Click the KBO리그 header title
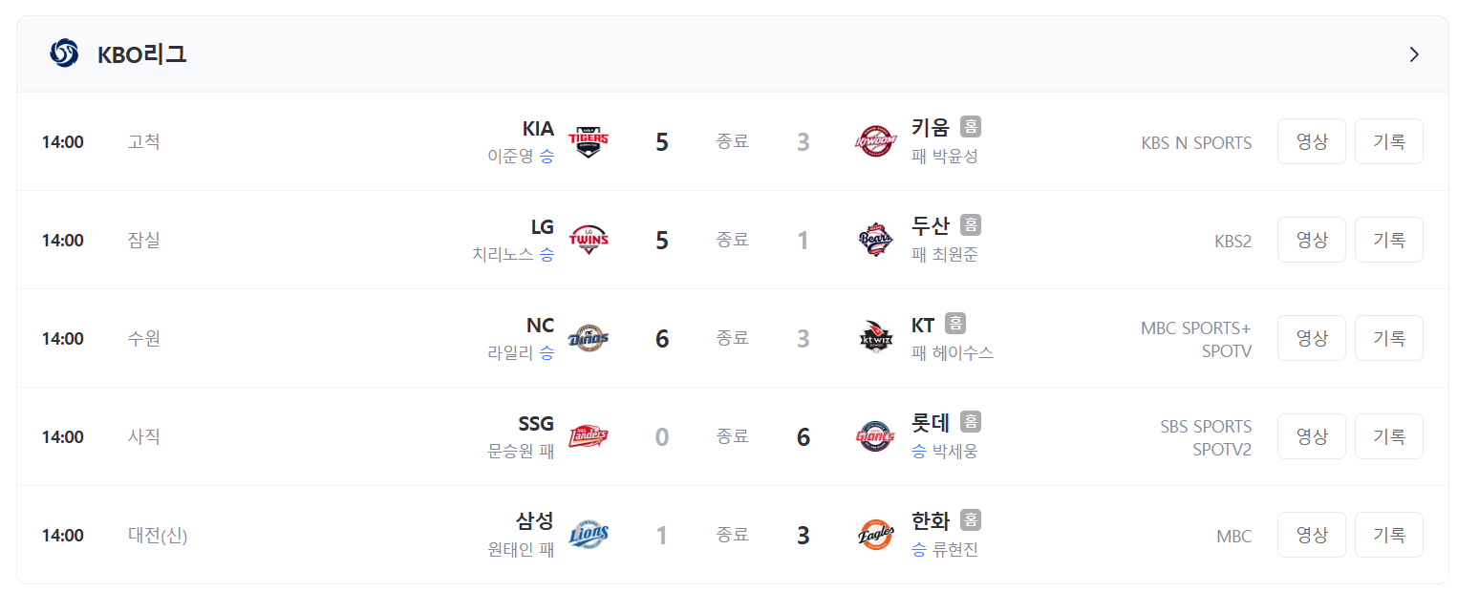Image resolution: width=1479 pixels, height=613 pixels. [142, 54]
